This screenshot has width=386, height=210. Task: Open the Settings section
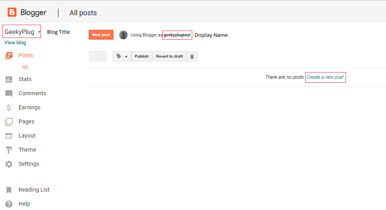[29, 164]
